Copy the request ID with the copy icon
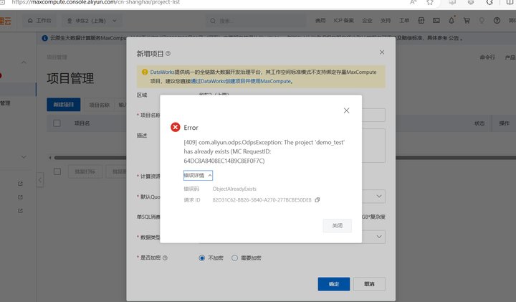516x302 pixels. click(317, 200)
